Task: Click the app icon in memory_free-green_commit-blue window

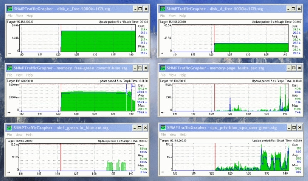Action: pyautogui.click(x=9, y=68)
